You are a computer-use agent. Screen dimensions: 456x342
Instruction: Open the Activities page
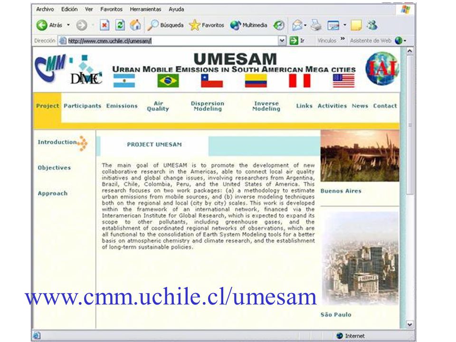(x=332, y=106)
